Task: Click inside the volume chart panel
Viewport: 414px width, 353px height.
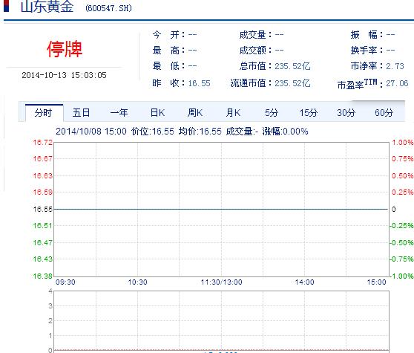Action: [x=221, y=320]
